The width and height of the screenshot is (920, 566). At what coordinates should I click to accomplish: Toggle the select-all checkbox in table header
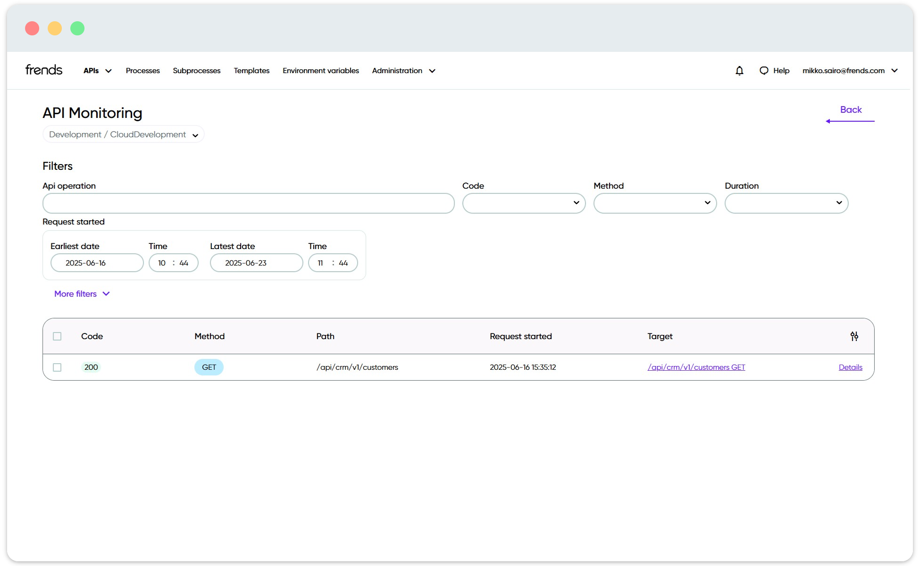[57, 336]
